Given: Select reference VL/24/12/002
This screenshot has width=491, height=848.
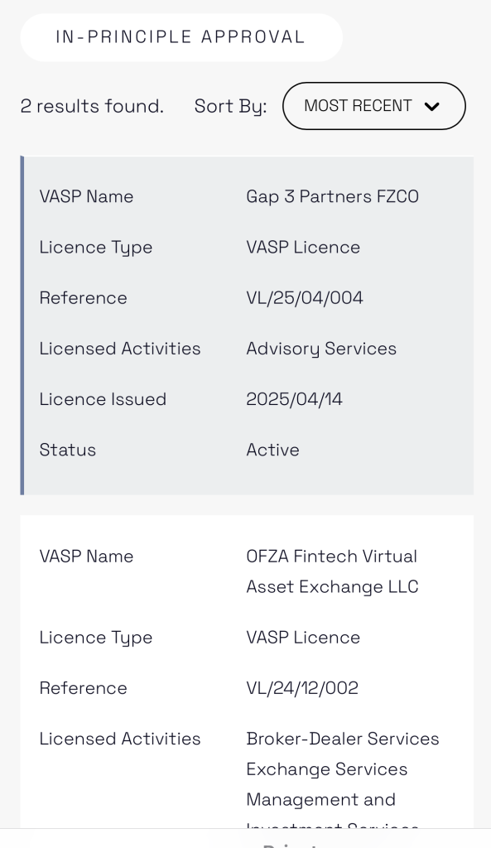Looking at the screenshot, I should point(301,688).
